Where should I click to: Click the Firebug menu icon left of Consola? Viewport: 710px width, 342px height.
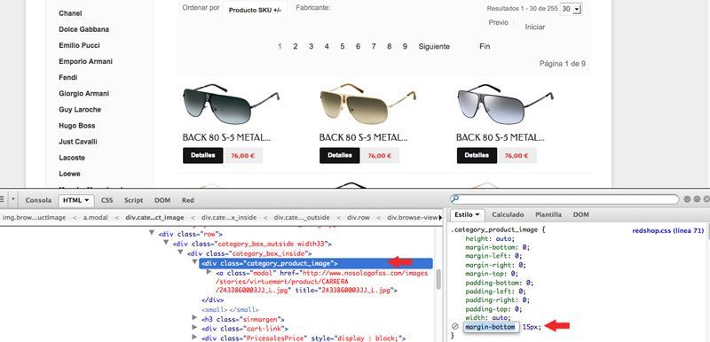(2, 199)
